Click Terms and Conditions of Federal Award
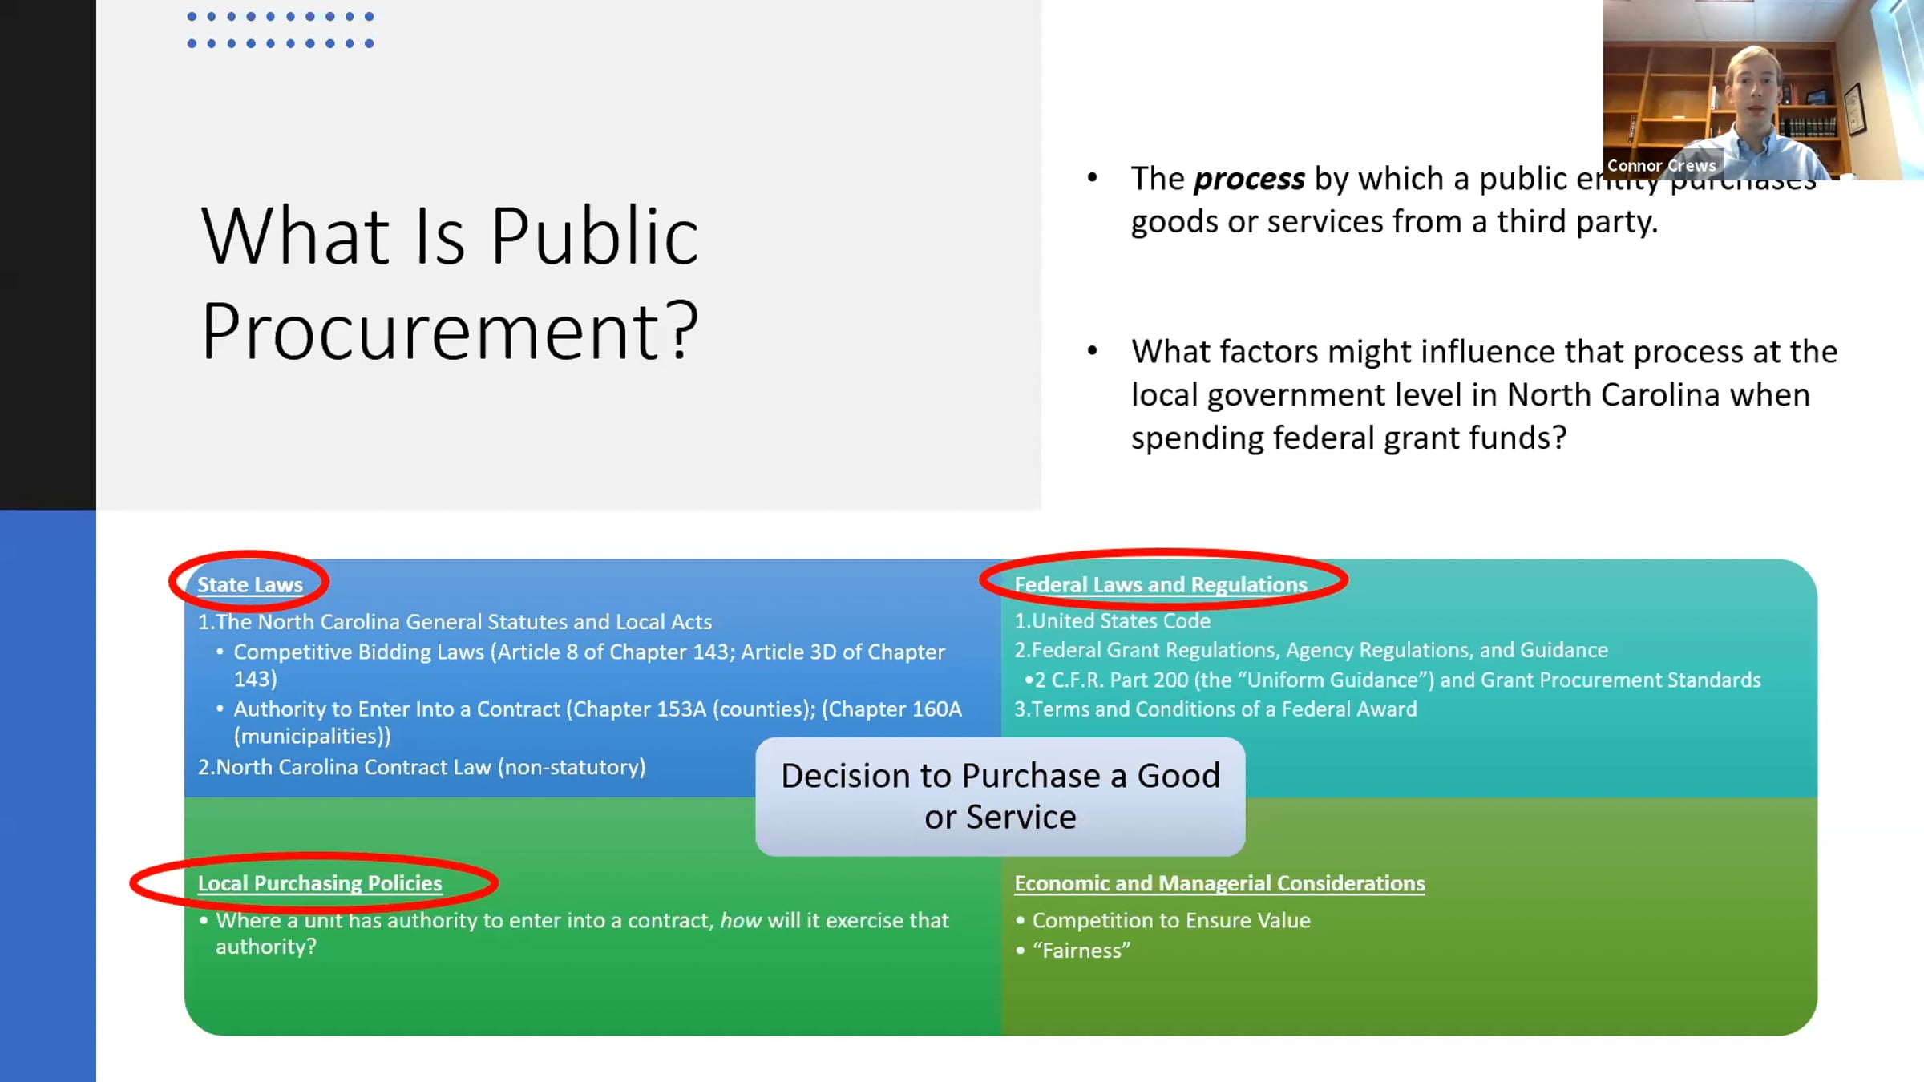The height and width of the screenshot is (1082, 1924). click(1215, 709)
